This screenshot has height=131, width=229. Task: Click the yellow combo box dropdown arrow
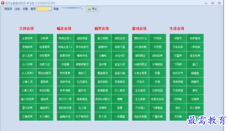click(x=50, y=9)
